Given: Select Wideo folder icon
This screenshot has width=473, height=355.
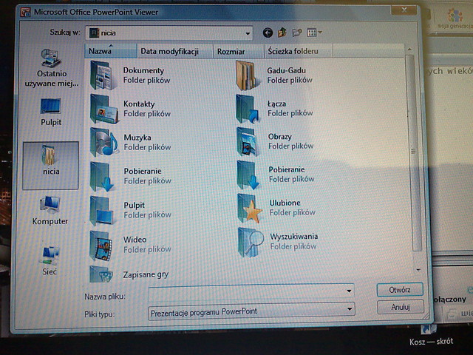Looking at the screenshot, I should point(101,246).
